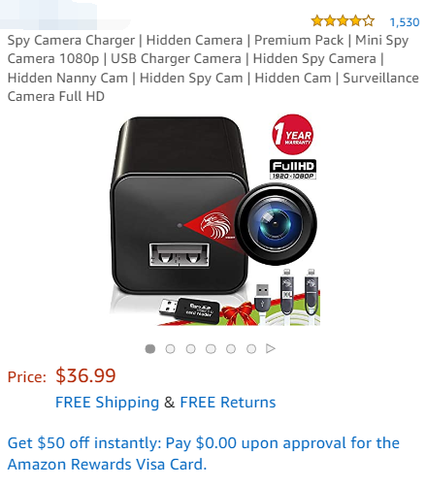Open the 1,530 customer reviews link
This screenshot has width=426, height=486.
pyautogui.click(x=405, y=22)
